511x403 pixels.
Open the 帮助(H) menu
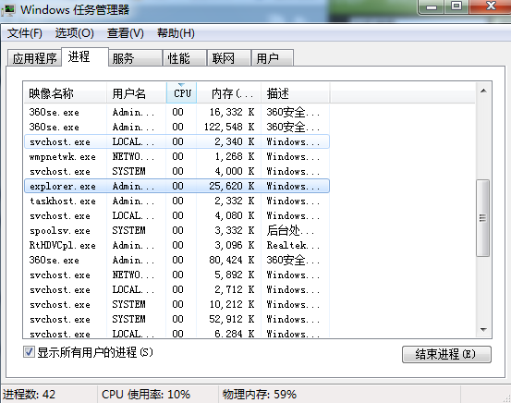(176, 33)
